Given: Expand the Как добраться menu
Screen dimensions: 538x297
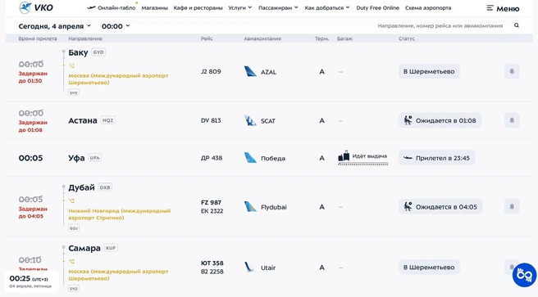Looking at the screenshot, I should point(327,7).
